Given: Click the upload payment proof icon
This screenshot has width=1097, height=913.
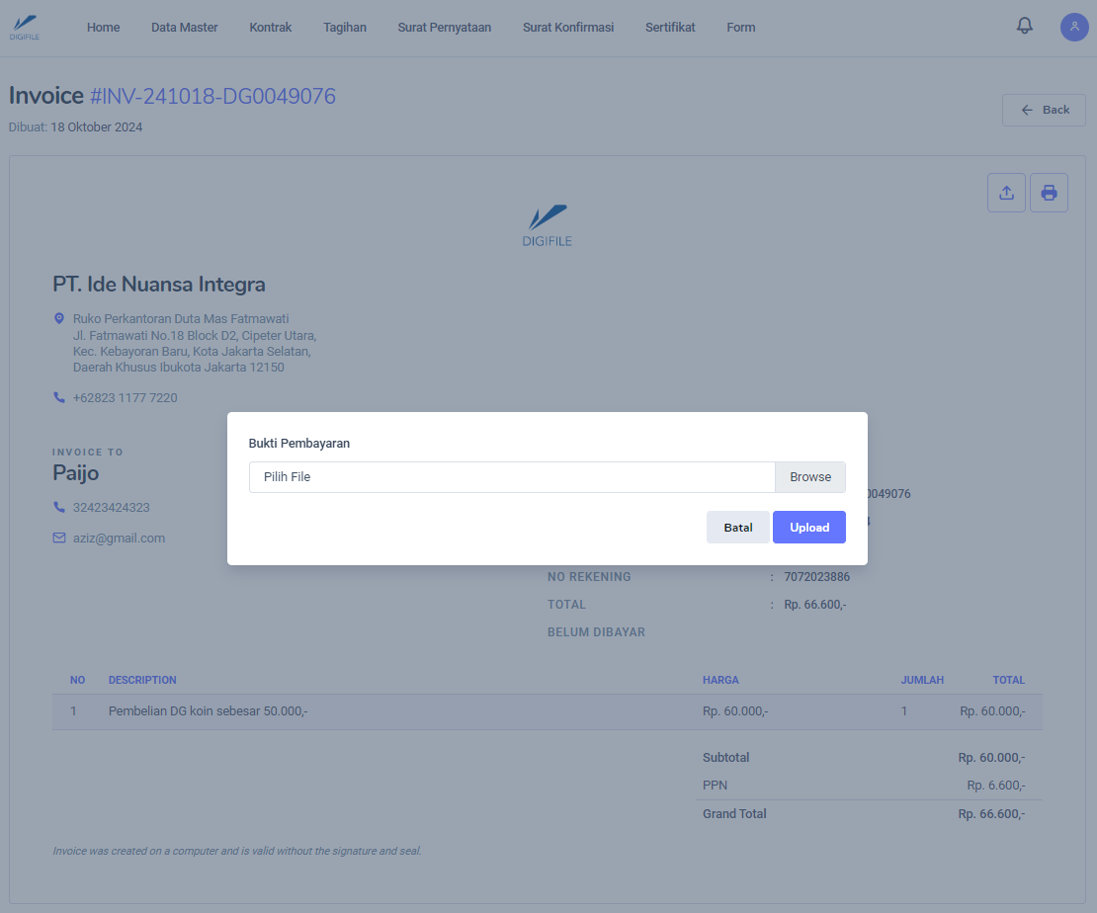Looking at the screenshot, I should coord(1006,193).
